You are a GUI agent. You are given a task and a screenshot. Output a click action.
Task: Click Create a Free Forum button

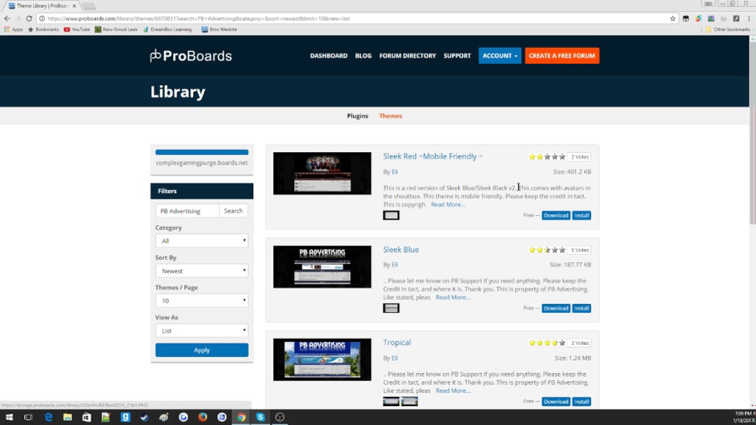[562, 55]
